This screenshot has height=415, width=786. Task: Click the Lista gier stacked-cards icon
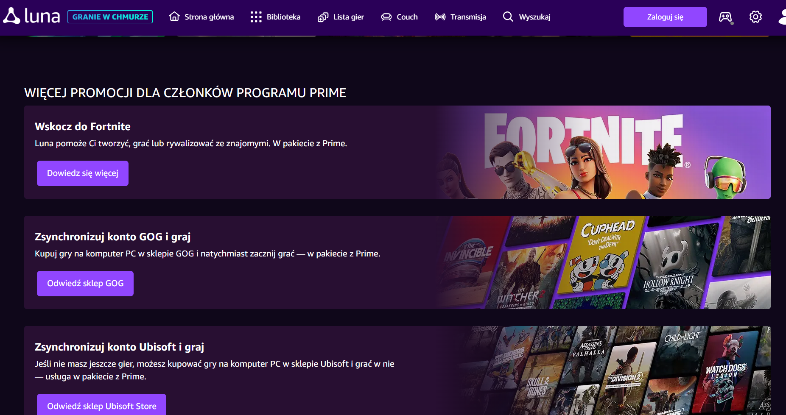tap(323, 17)
